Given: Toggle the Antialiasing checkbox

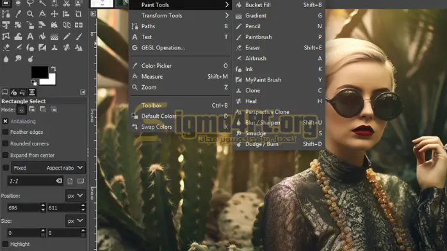Looking at the screenshot, I should tap(5, 121).
